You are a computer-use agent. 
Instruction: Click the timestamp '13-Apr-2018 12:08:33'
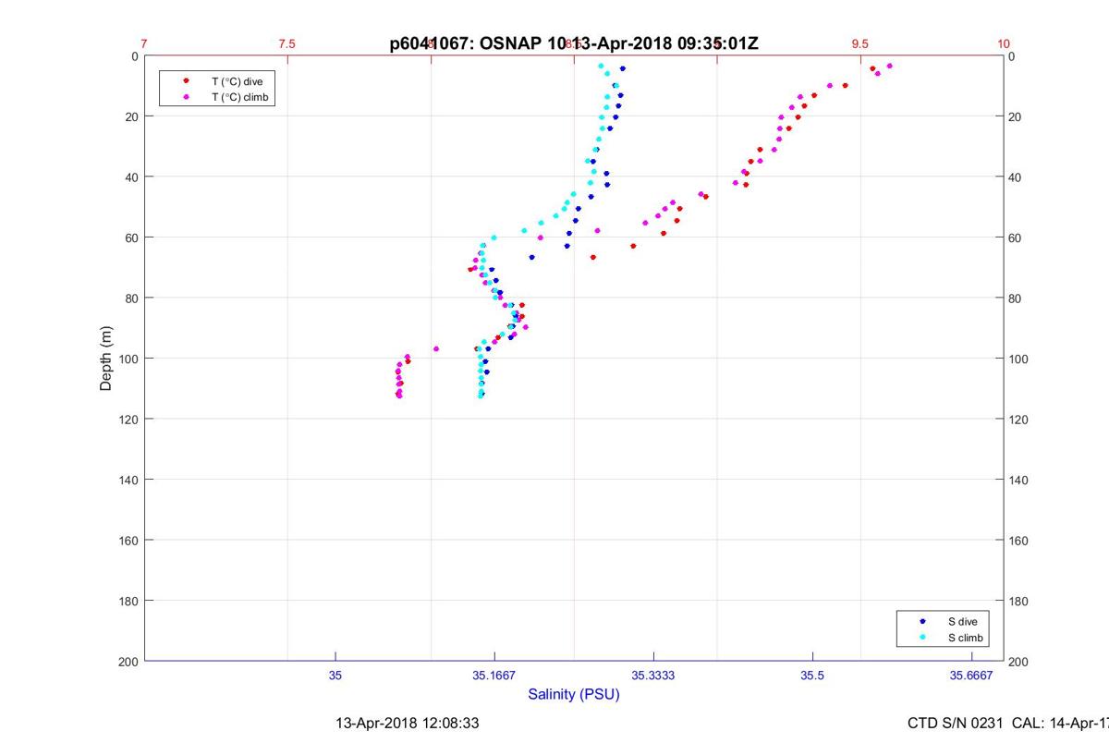407,723
